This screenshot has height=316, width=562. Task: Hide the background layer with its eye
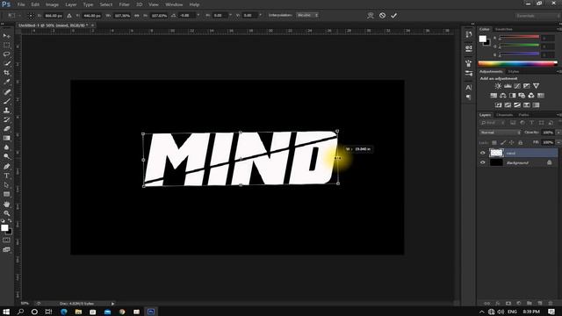pyautogui.click(x=482, y=162)
